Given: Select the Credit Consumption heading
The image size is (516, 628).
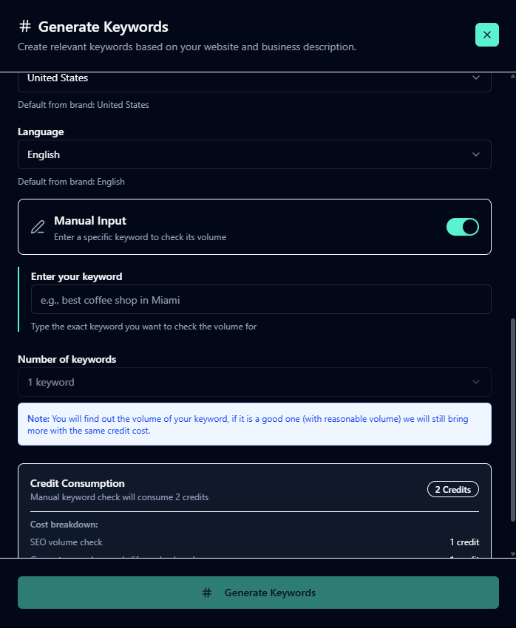Looking at the screenshot, I should pyautogui.click(x=78, y=483).
